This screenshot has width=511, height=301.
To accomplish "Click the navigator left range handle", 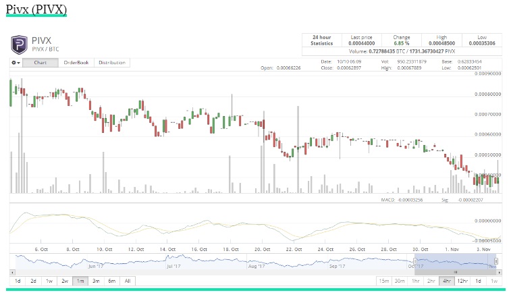I will tap(415, 261).
